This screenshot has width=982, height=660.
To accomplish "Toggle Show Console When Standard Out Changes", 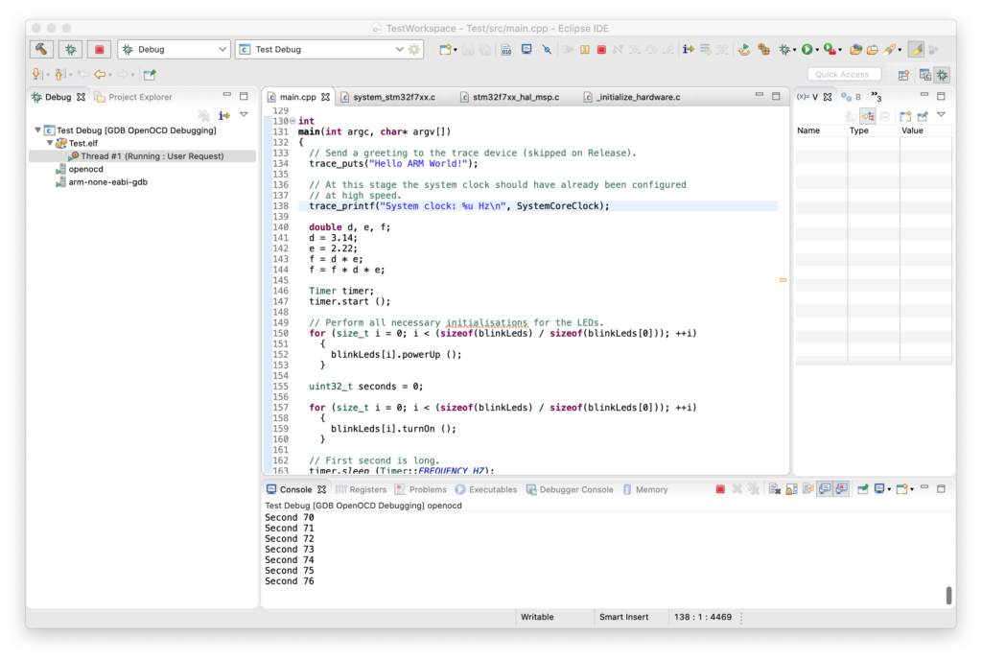I will click(825, 489).
